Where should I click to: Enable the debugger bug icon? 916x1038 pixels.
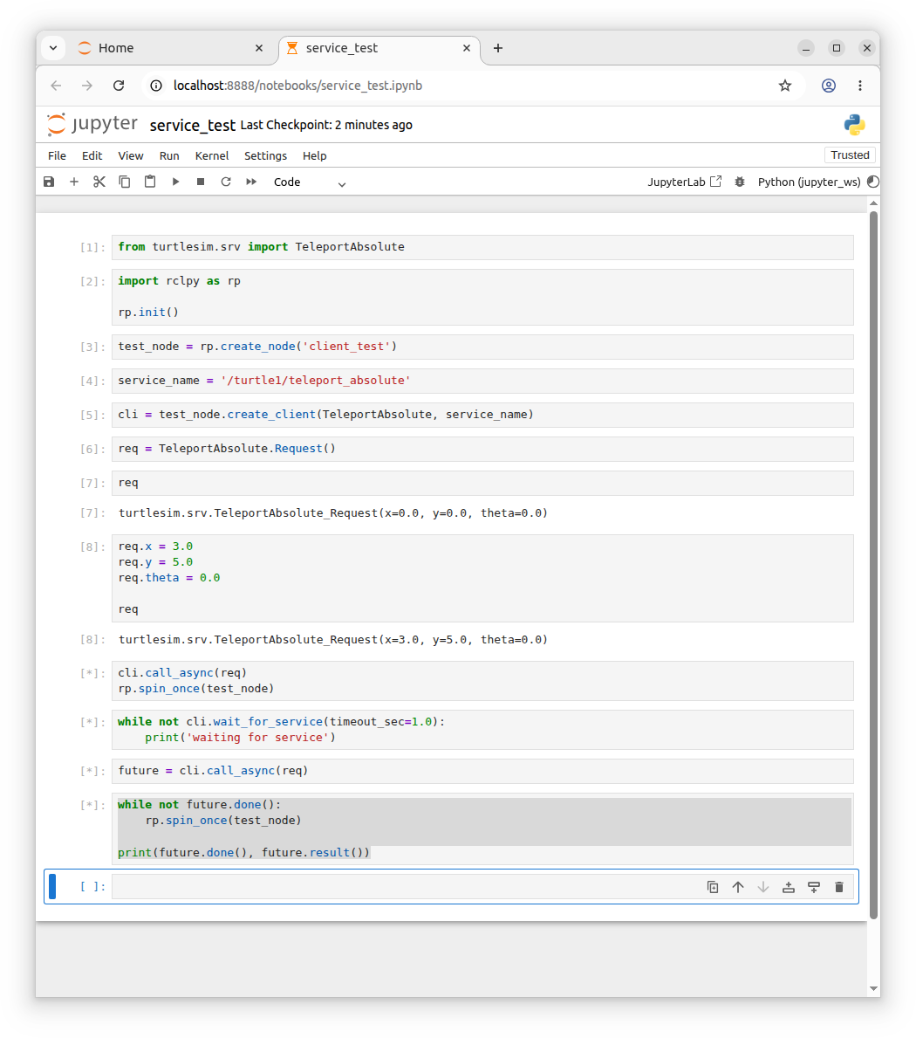click(740, 182)
